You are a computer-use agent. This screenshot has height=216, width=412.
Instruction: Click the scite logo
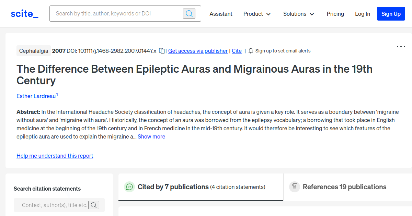point(24,13)
